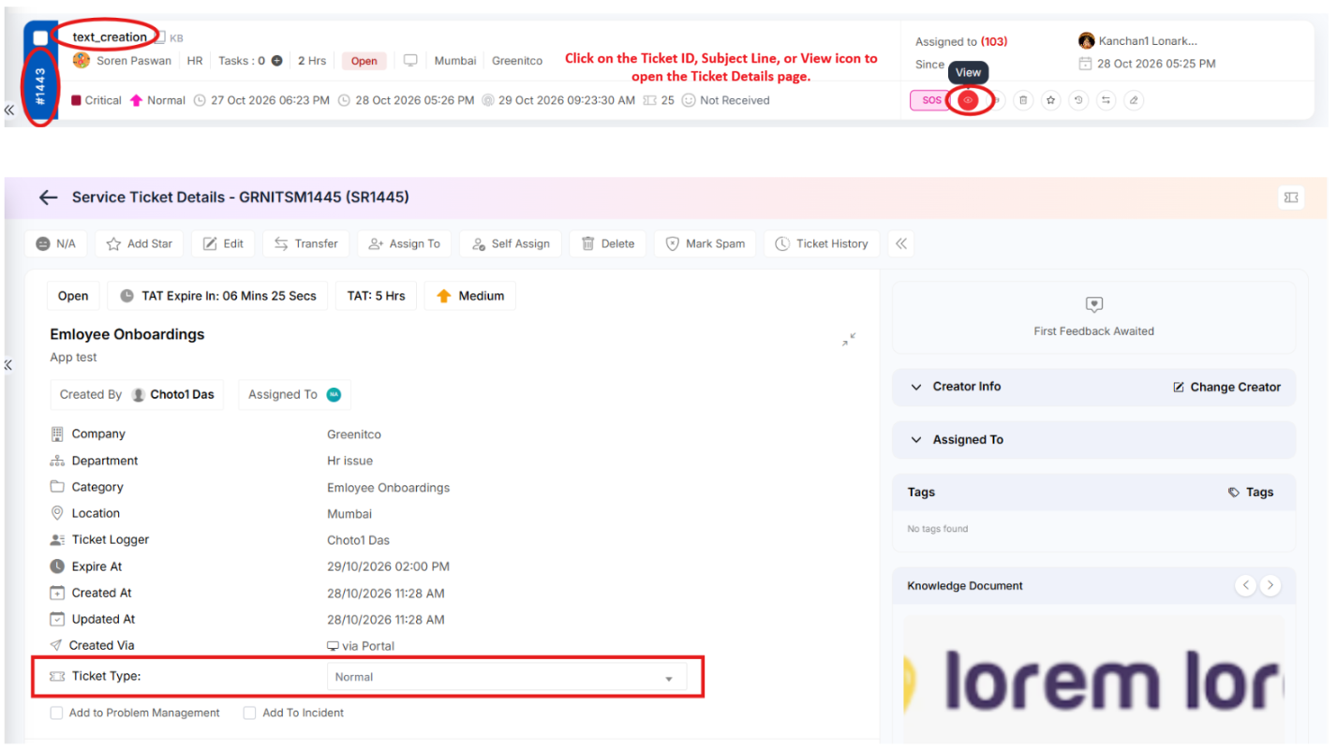Click the sidebar double chevron beside ticket #1443

coord(8,110)
